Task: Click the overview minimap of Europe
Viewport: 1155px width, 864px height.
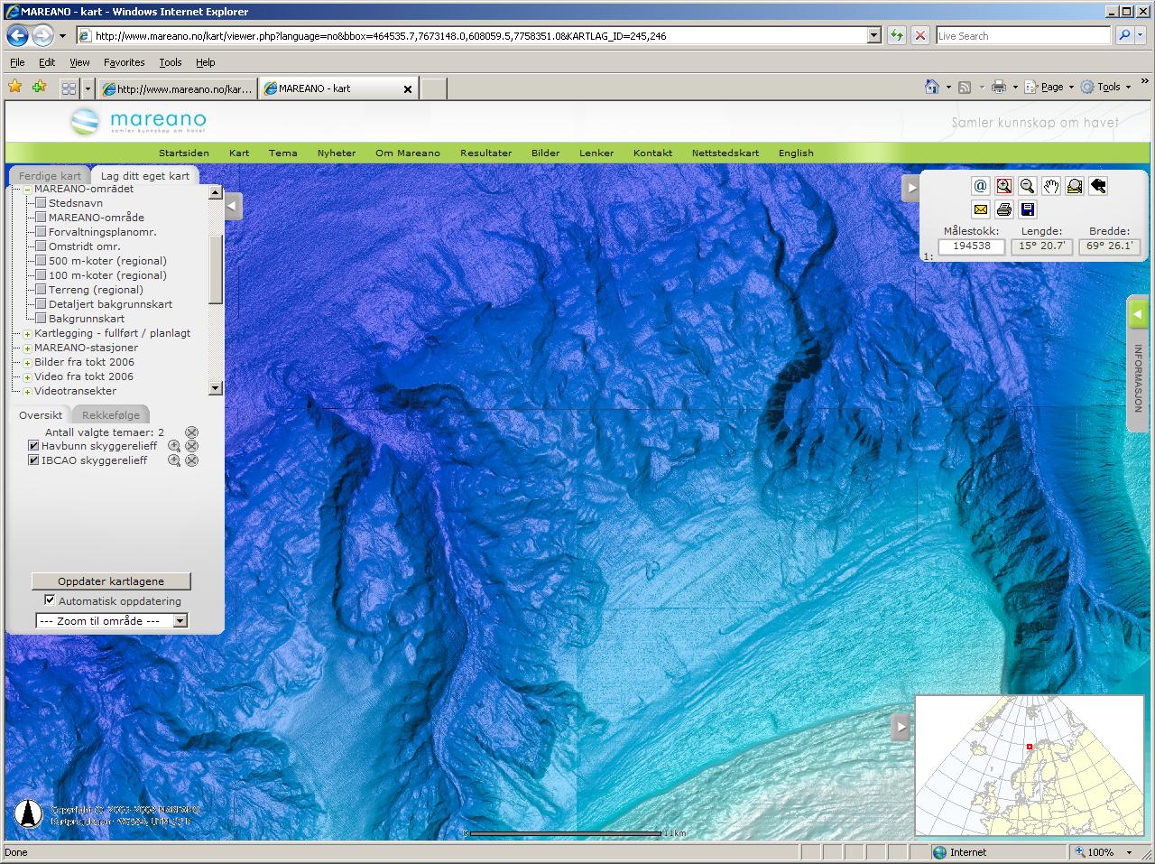Action: (1029, 765)
